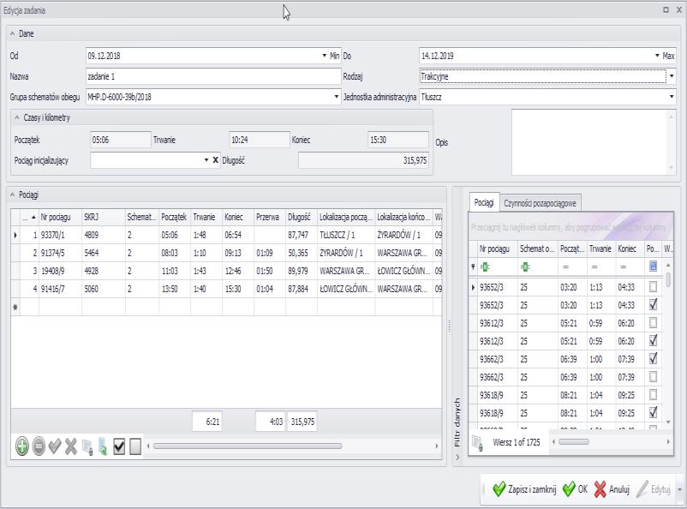Open the Od date dropdown
The height and width of the screenshot is (509, 687).
[324, 56]
